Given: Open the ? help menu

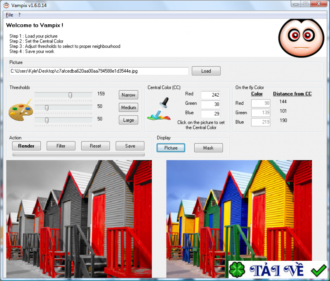Looking at the screenshot, I should coord(19,15).
